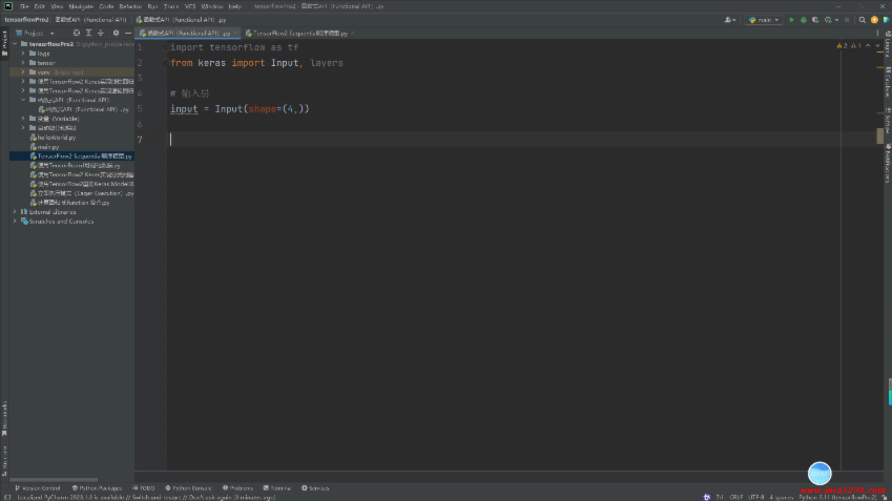Expand the logs folder

[x=23, y=53]
